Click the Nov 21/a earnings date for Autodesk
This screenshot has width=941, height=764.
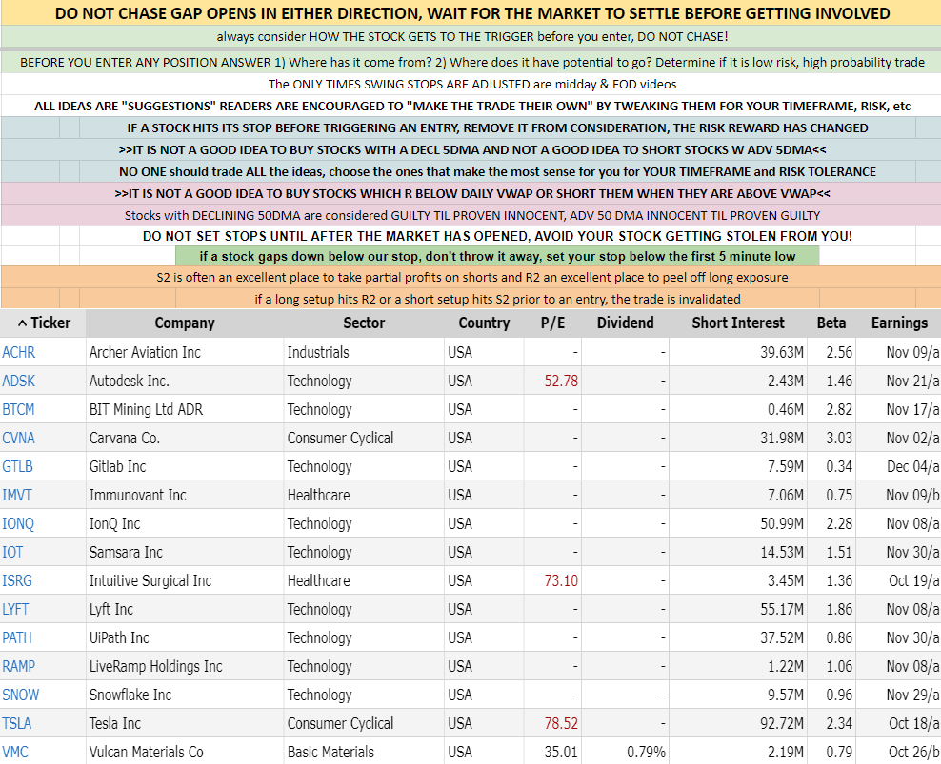point(912,381)
